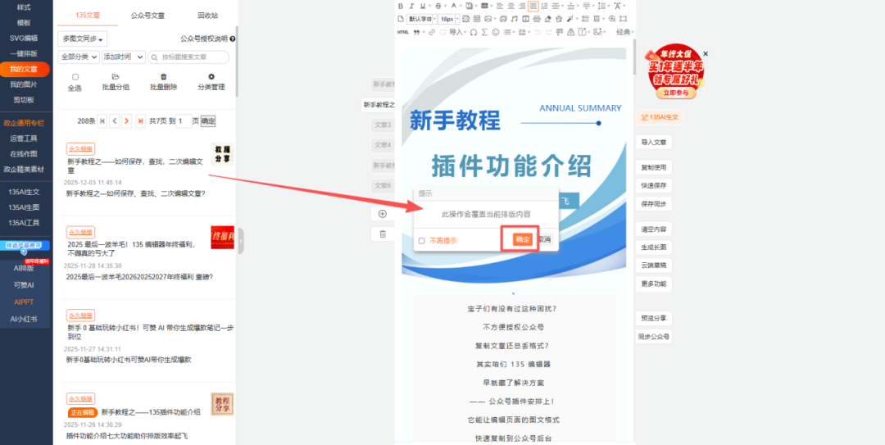Toggle bold formatting in the editor toolbar
The width and height of the screenshot is (885, 445).
(x=401, y=6)
